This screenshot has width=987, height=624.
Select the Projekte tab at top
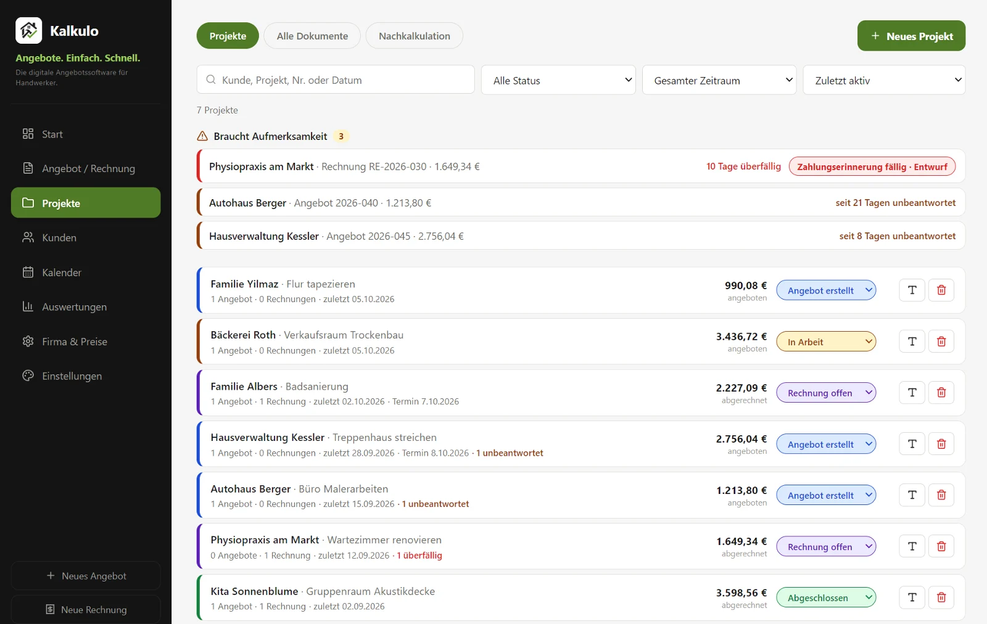point(228,36)
